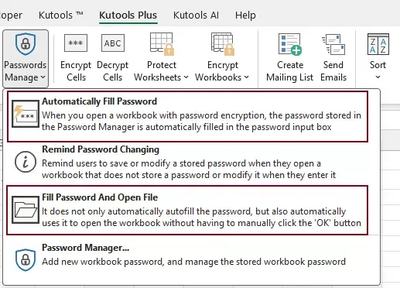Image resolution: width=400 pixels, height=288 pixels.
Task: Click the Sort A-Z icon
Action: click(x=378, y=44)
